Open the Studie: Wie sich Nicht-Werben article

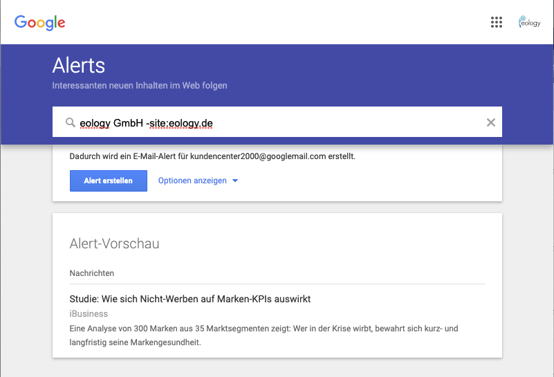coord(190,299)
